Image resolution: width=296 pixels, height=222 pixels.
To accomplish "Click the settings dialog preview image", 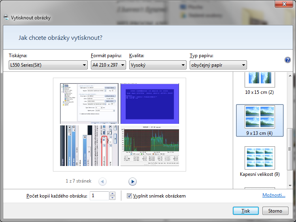I will [x=89, y=103].
